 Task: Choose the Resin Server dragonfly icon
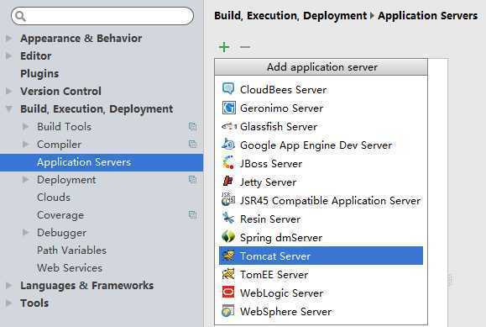tap(228, 219)
